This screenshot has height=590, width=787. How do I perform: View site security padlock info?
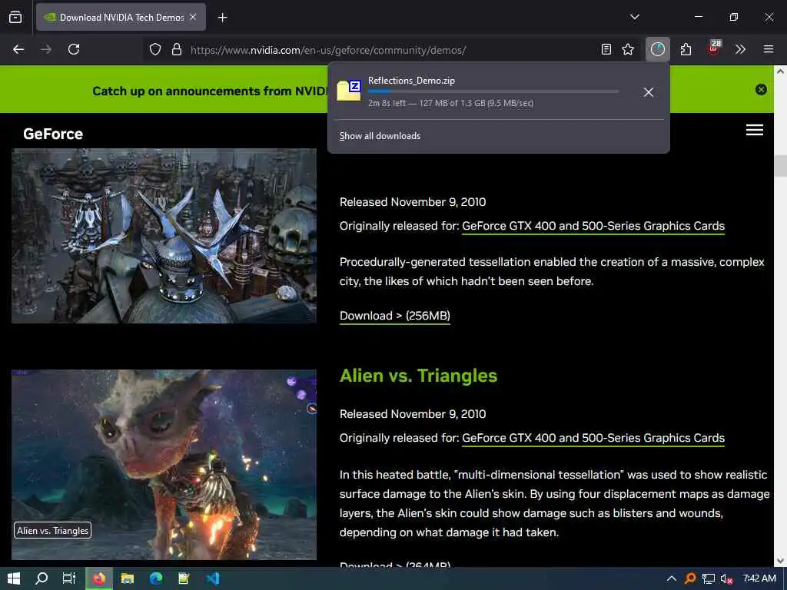(177, 49)
